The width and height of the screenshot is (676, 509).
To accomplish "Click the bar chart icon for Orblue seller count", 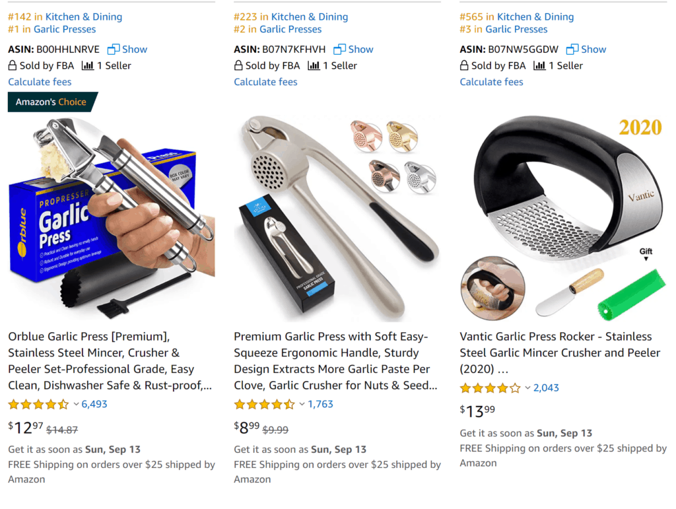I will (x=88, y=65).
